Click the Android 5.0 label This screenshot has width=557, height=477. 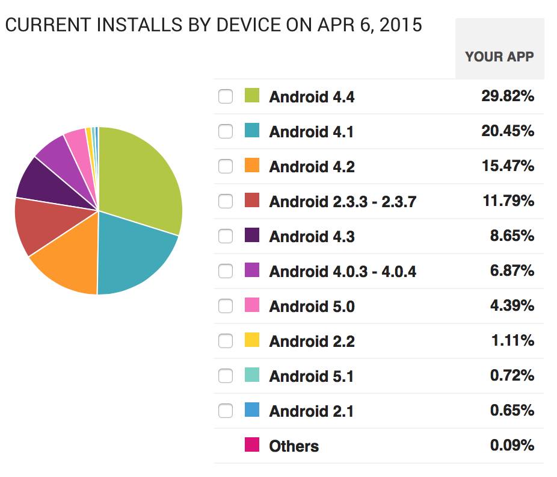coord(312,307)
